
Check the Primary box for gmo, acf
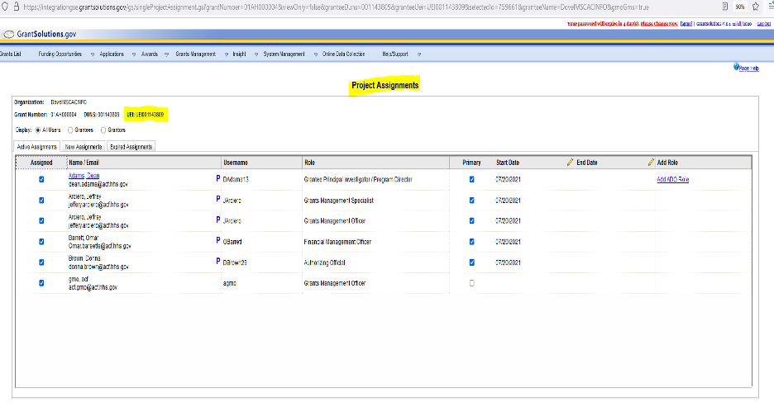(x=471, y=283)
